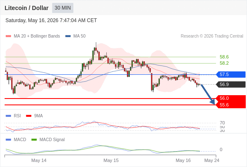Click the date and time stamp text
The height and width of the screenshot is (167, 247).
coord(51,20)
